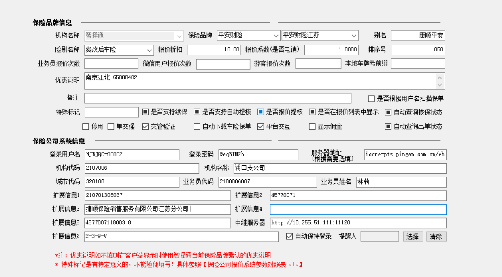
Task: Click the 排序号 field with 058
Action: (x=418, y=50)
